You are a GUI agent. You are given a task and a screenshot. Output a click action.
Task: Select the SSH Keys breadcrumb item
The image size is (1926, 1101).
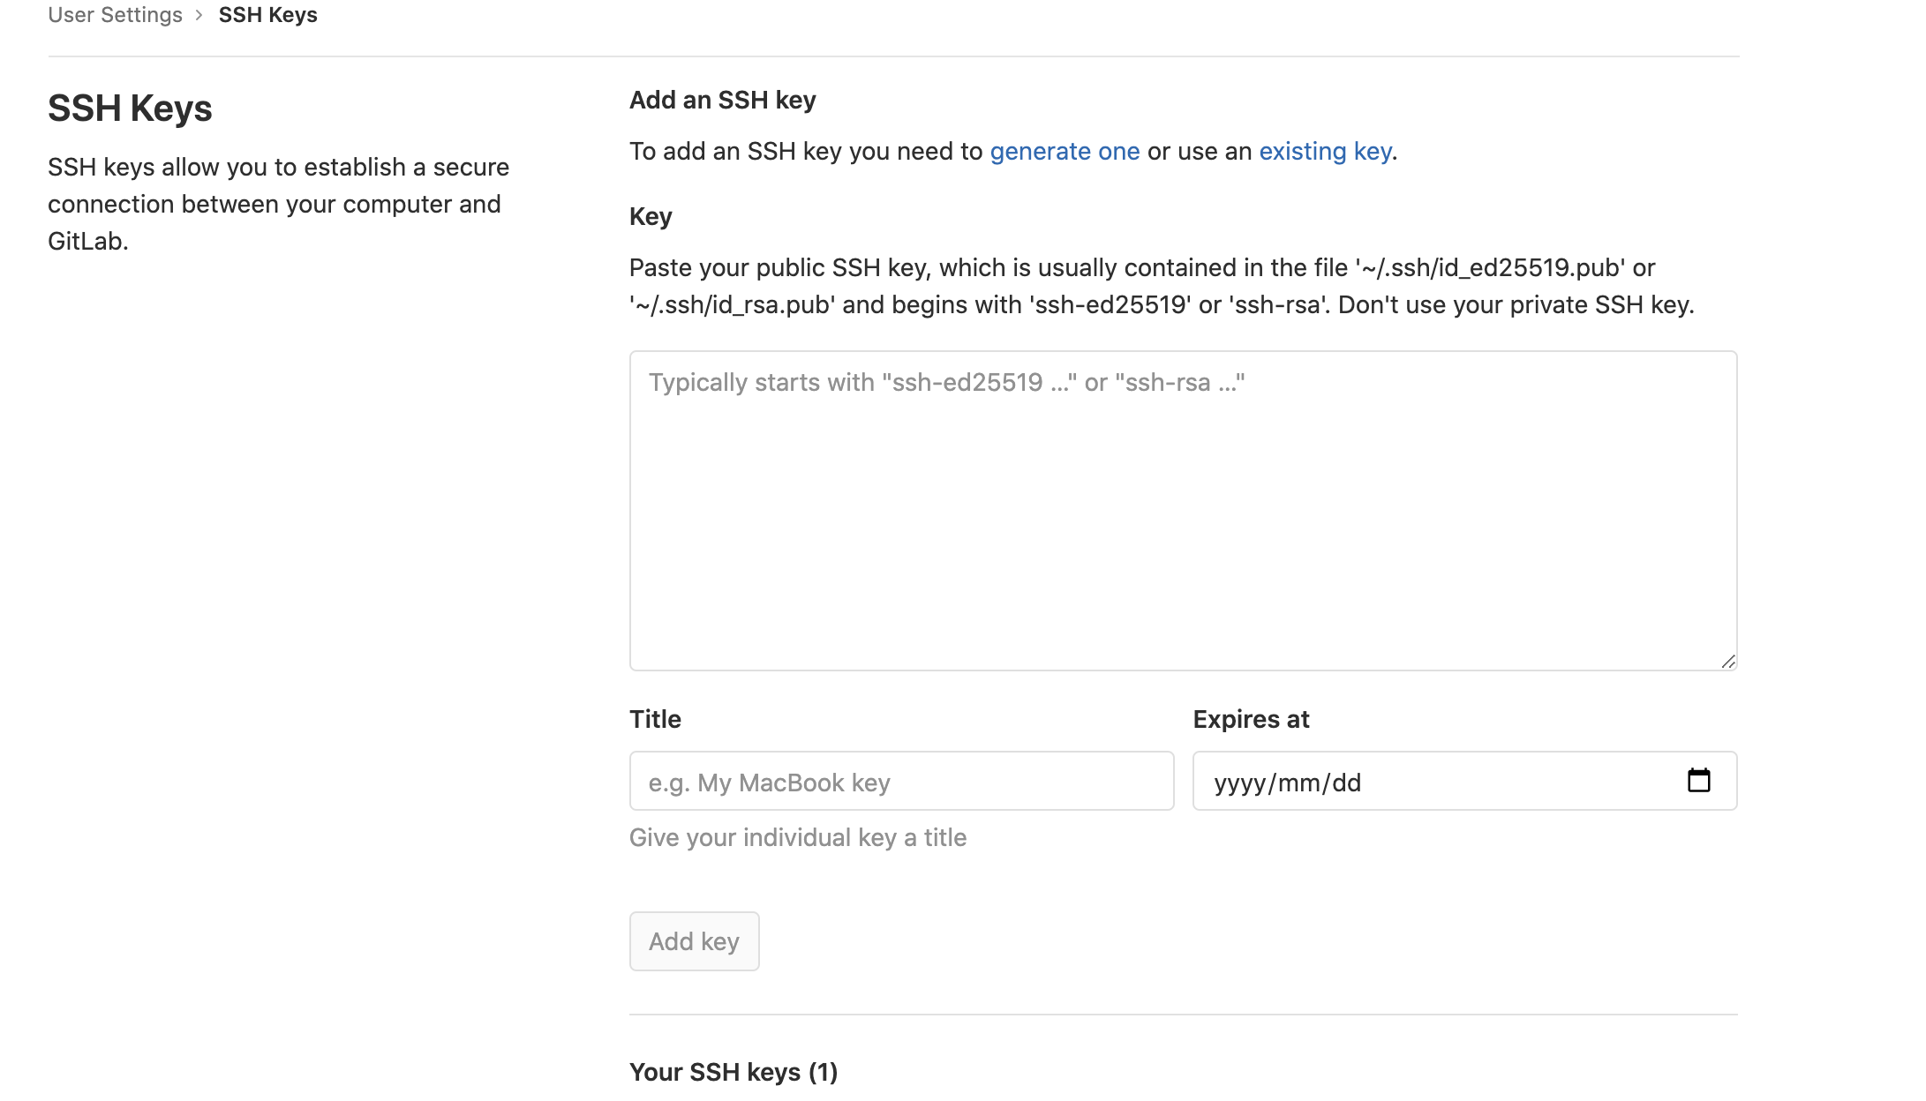[267, 14]
